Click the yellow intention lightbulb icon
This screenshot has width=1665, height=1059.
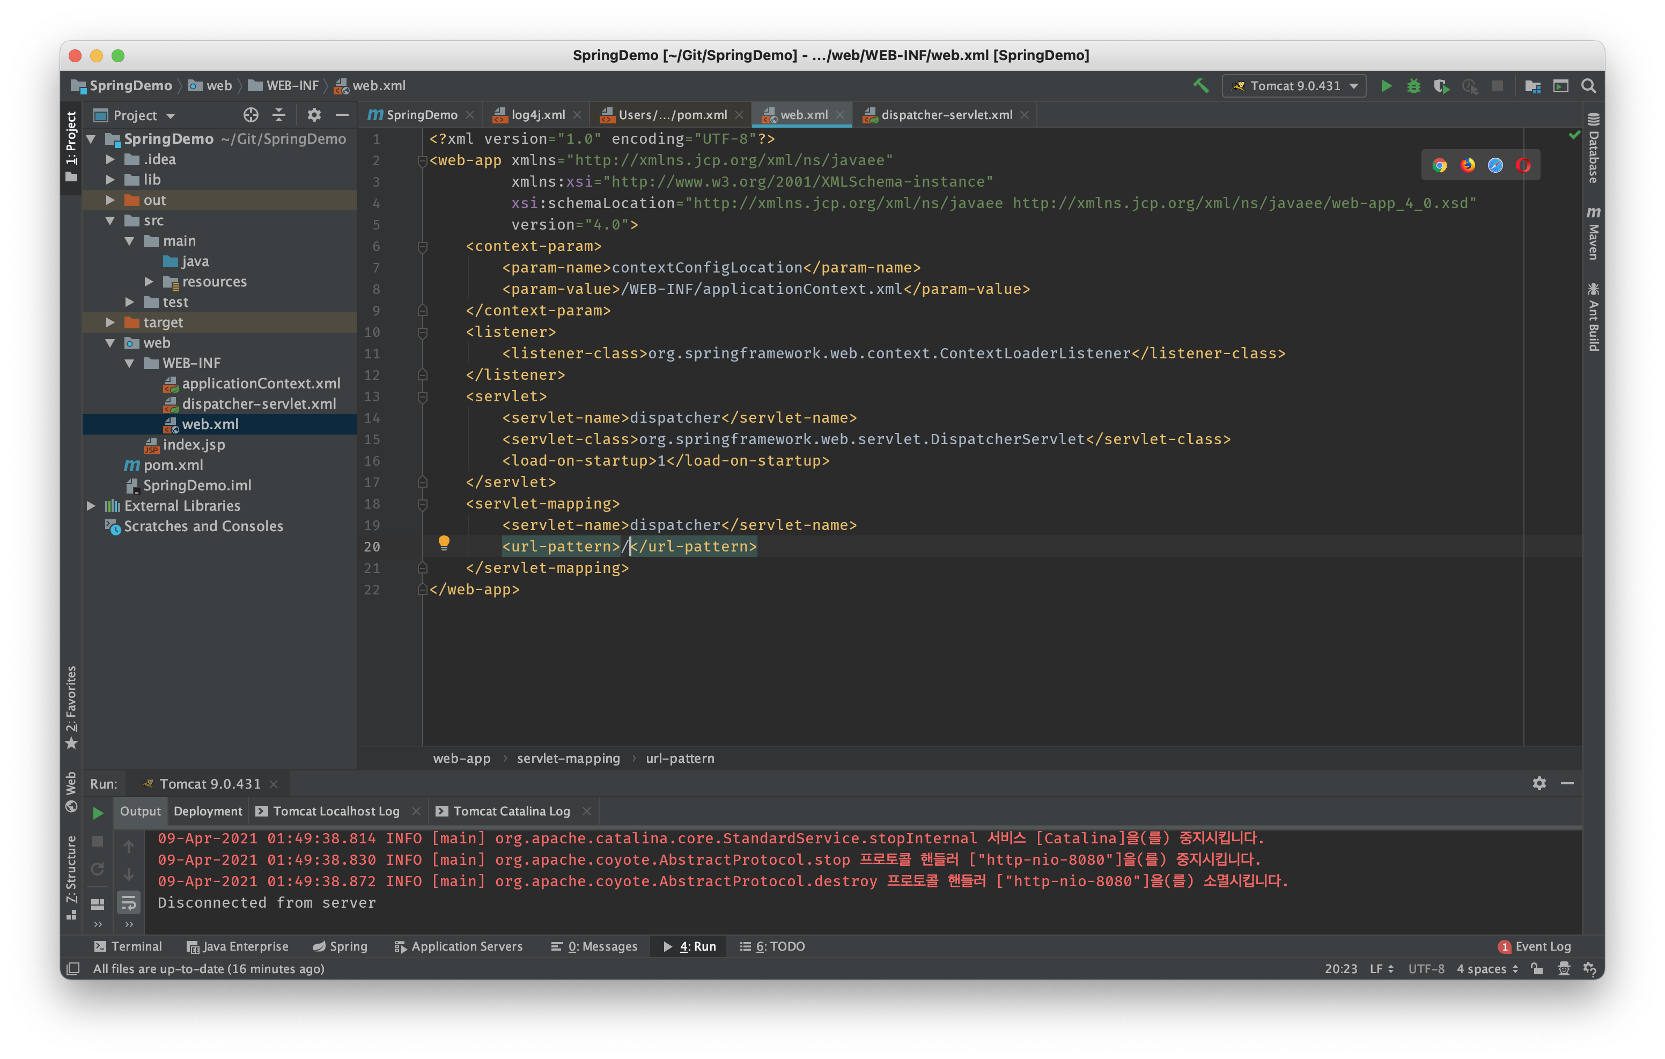pos(444,543)
